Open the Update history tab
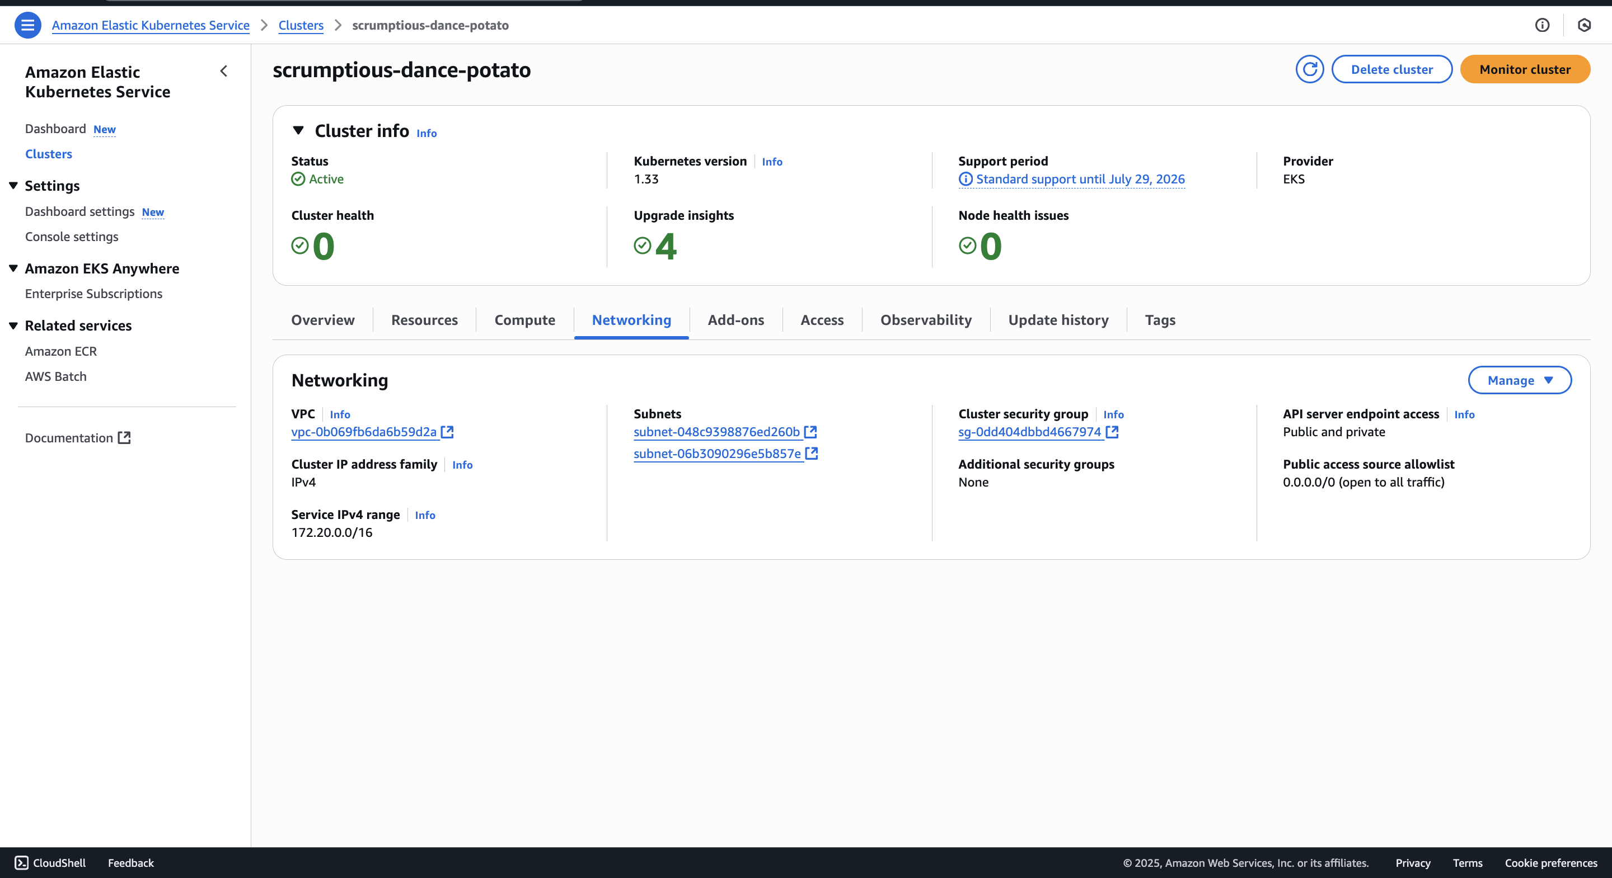 (x=1058, y=319)
